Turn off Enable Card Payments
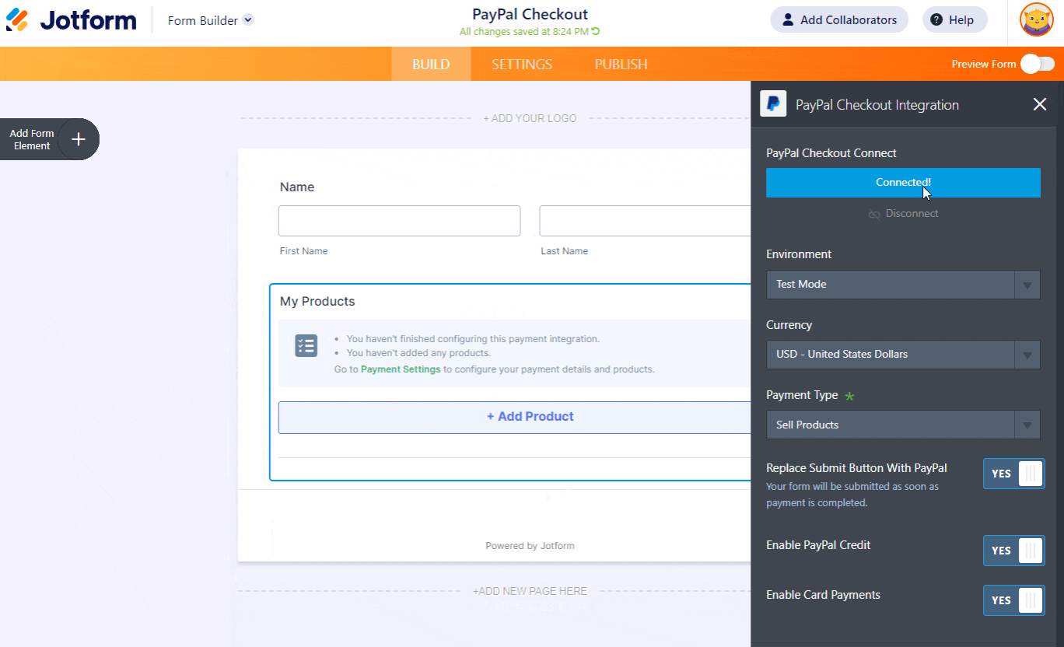1064x647 pixels. coord(1013,600)
